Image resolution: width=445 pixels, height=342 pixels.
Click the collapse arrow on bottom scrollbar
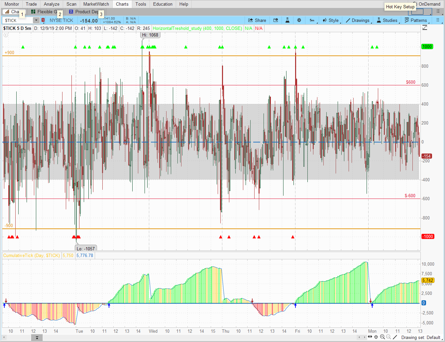click(x=37, y=337)
